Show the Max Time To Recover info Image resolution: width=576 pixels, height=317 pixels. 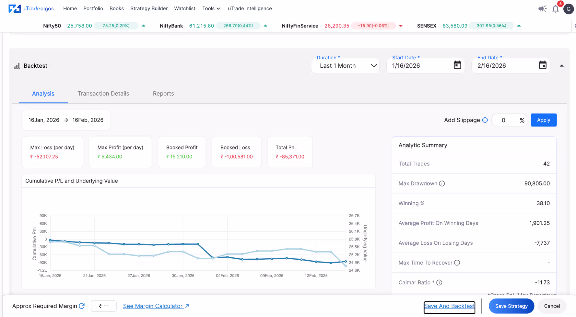click(x=457, y=263)
